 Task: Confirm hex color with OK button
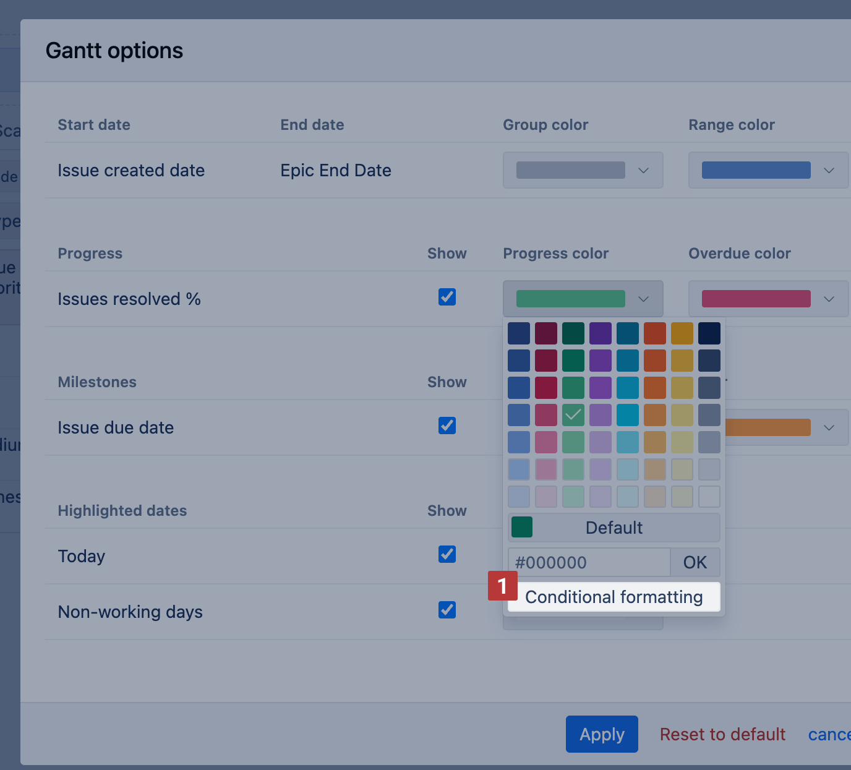tap(695, 562)
